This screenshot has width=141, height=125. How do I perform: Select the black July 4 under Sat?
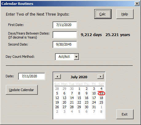point(101,89)
